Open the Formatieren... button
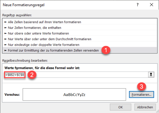 pyautogui.click(x=141, y=94)
